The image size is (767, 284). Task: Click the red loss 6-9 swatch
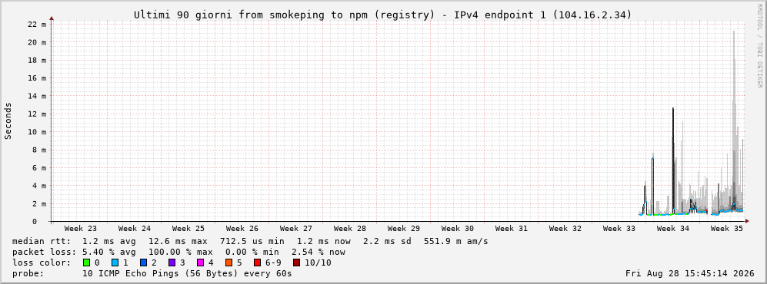pyautogui.click(x=257, y=263)
